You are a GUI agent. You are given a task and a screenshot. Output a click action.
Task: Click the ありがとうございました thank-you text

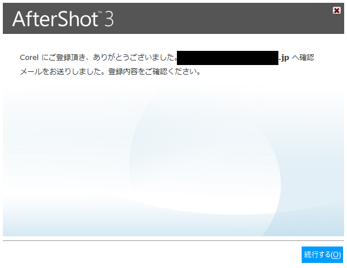tap(135, 58)
